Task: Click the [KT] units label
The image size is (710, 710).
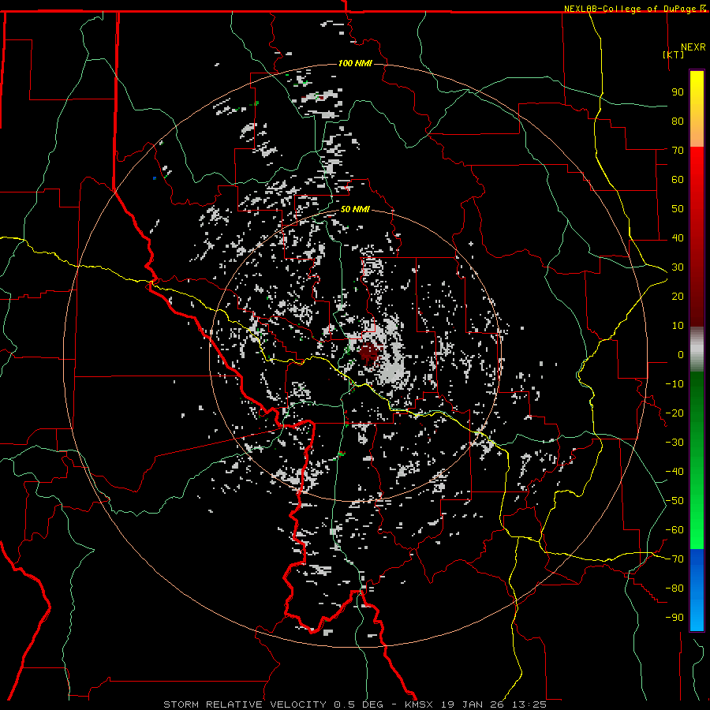Action: 674,54
